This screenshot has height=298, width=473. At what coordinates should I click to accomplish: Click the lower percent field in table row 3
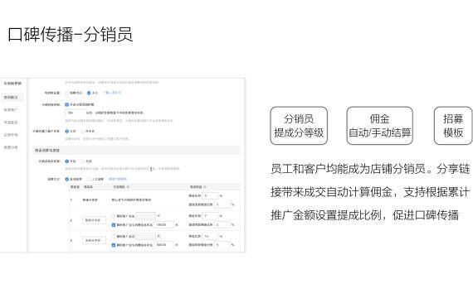point(222,245)
